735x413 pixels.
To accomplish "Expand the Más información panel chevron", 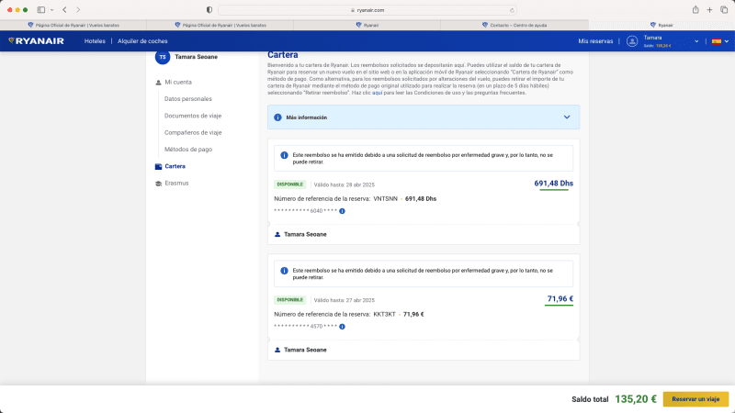I will click(x=567, y=117).
